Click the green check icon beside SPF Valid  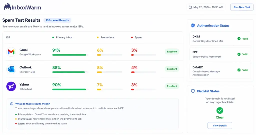click(x=239, y=54)
